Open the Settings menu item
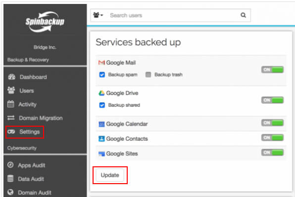Screen dimensions: 295x197 (x=30, y=132)
